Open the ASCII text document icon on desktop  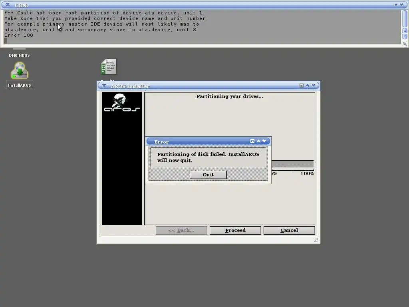109,67
